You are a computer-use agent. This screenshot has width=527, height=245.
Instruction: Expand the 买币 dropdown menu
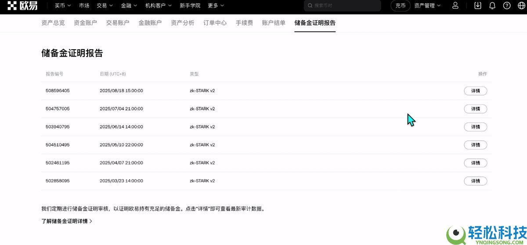coord(63,6)
